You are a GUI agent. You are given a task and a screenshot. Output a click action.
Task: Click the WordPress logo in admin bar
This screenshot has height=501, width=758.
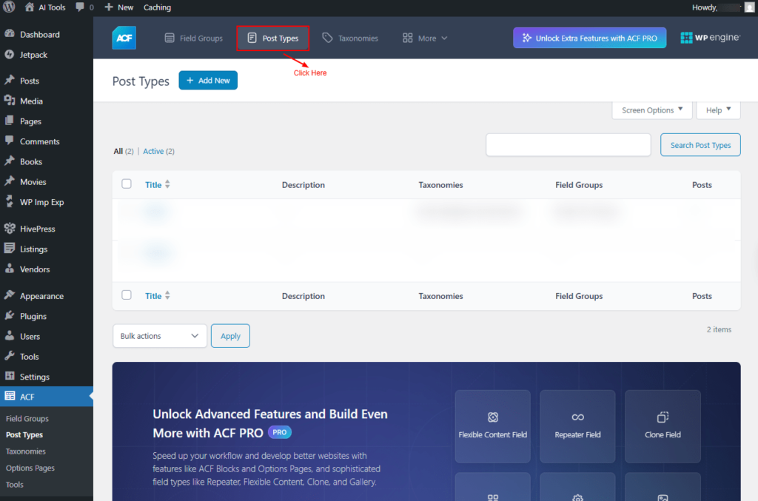pyautogui.click(x=10, y=7)
